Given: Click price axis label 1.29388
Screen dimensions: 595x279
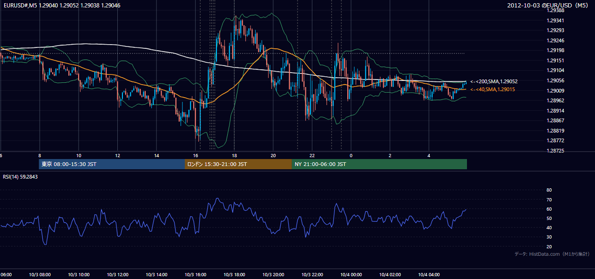Looking at the screenshot, I should click(556, 10).
